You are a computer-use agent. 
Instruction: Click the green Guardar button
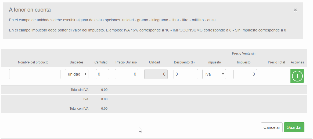tap(294, 127)
